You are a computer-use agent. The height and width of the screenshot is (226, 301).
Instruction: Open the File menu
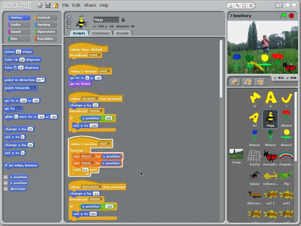(66, 5)
